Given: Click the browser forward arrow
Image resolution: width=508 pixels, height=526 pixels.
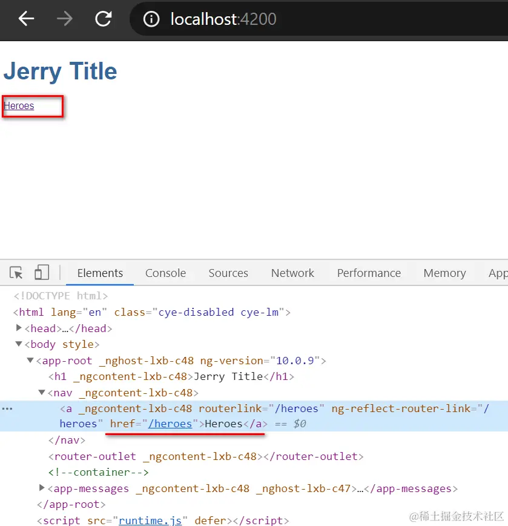Looking at the screenshot, I should click(x=65, y=18).
